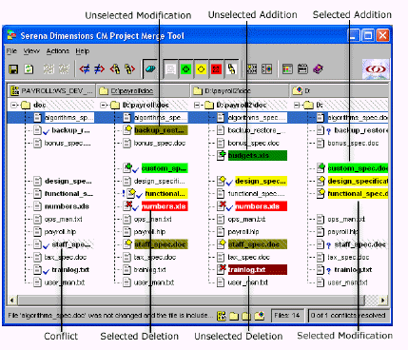Toggle the yellow modifications filter button

[201, 69]
